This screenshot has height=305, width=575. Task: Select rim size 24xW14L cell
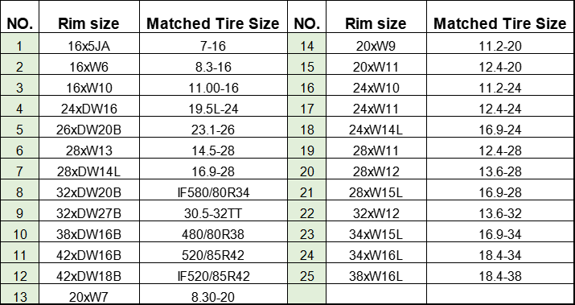point(376,128)
